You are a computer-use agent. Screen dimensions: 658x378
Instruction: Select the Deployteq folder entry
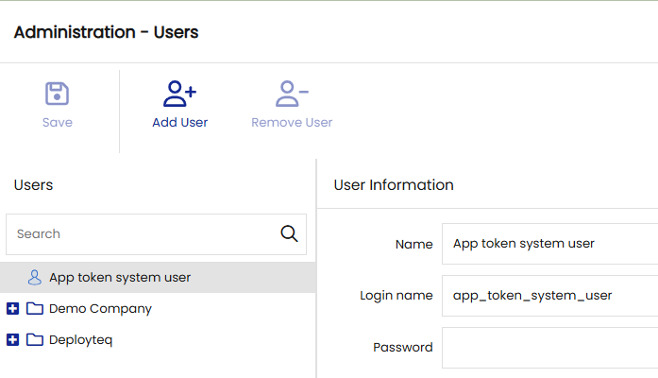pyautogui.click(x=80, y=340)
